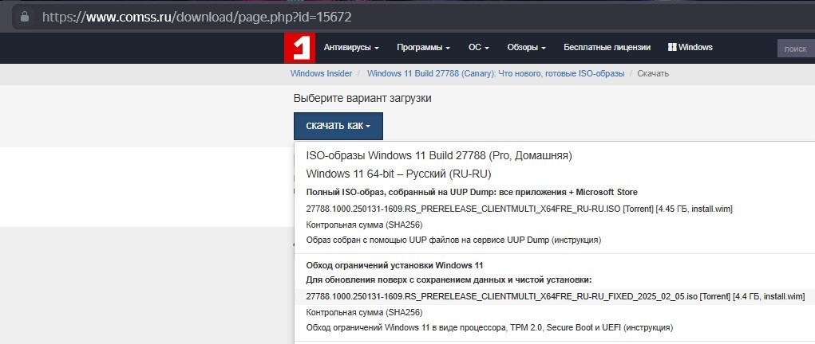This screenshot has width=815, height=344.
Task: Open the second Контрольная сумма (SHA256) under FIXED iso
Action: coord(364,312)
